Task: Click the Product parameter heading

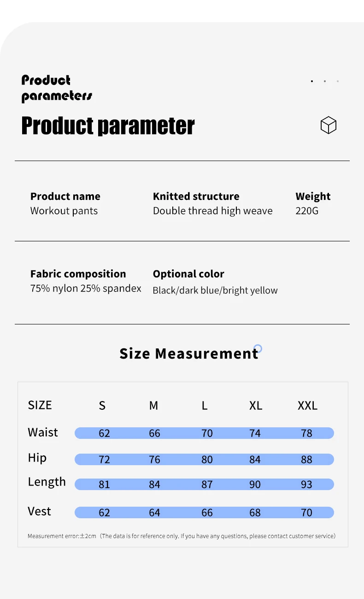Action: point(108,126)
